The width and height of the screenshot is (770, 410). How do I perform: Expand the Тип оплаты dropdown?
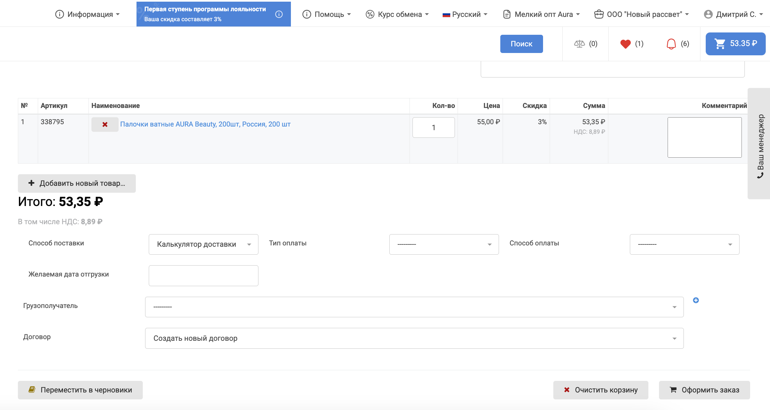point(444,244)
